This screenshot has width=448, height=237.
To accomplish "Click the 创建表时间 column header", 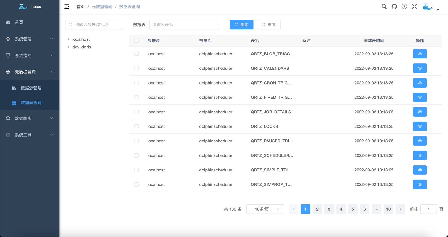I will (374, 41).
